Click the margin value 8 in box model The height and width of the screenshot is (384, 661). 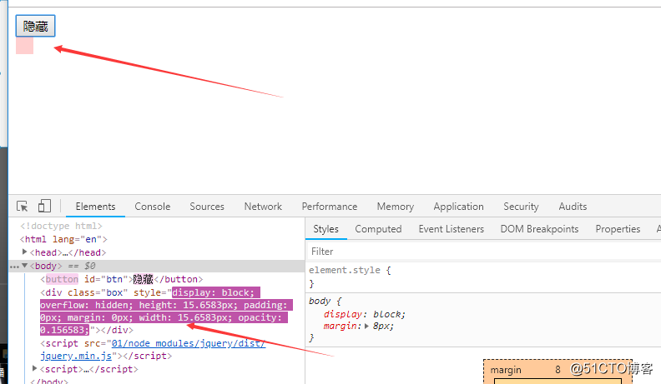click(558, 370)
